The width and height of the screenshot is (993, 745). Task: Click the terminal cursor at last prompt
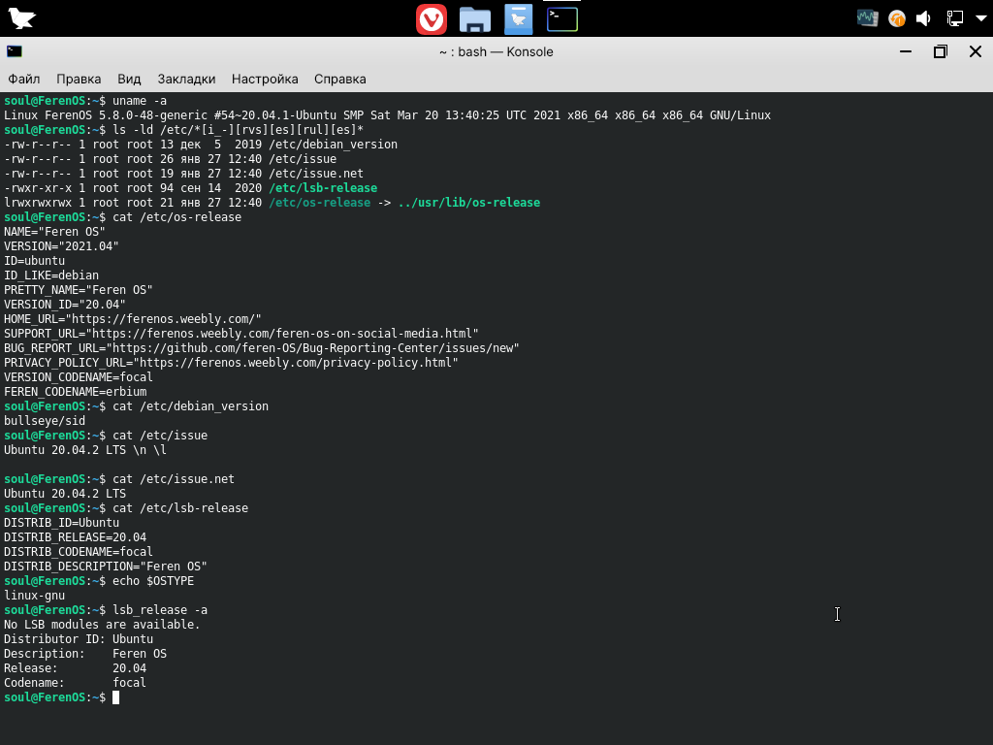(x=116, y=697)
